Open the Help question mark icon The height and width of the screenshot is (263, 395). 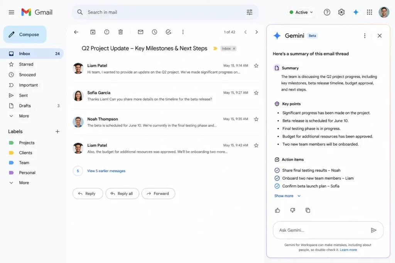click(327, 12)
